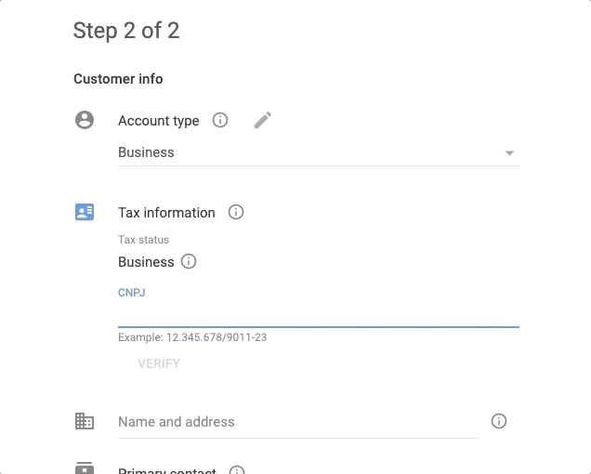Expand account type using the dropdown arrow
The height and width of the screenshot is (474, 591).
point(509,153)
